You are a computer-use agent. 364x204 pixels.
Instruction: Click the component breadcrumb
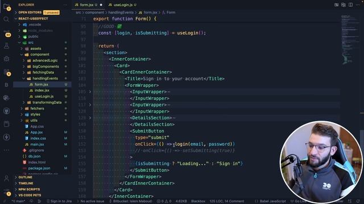(x=94, y=12)
